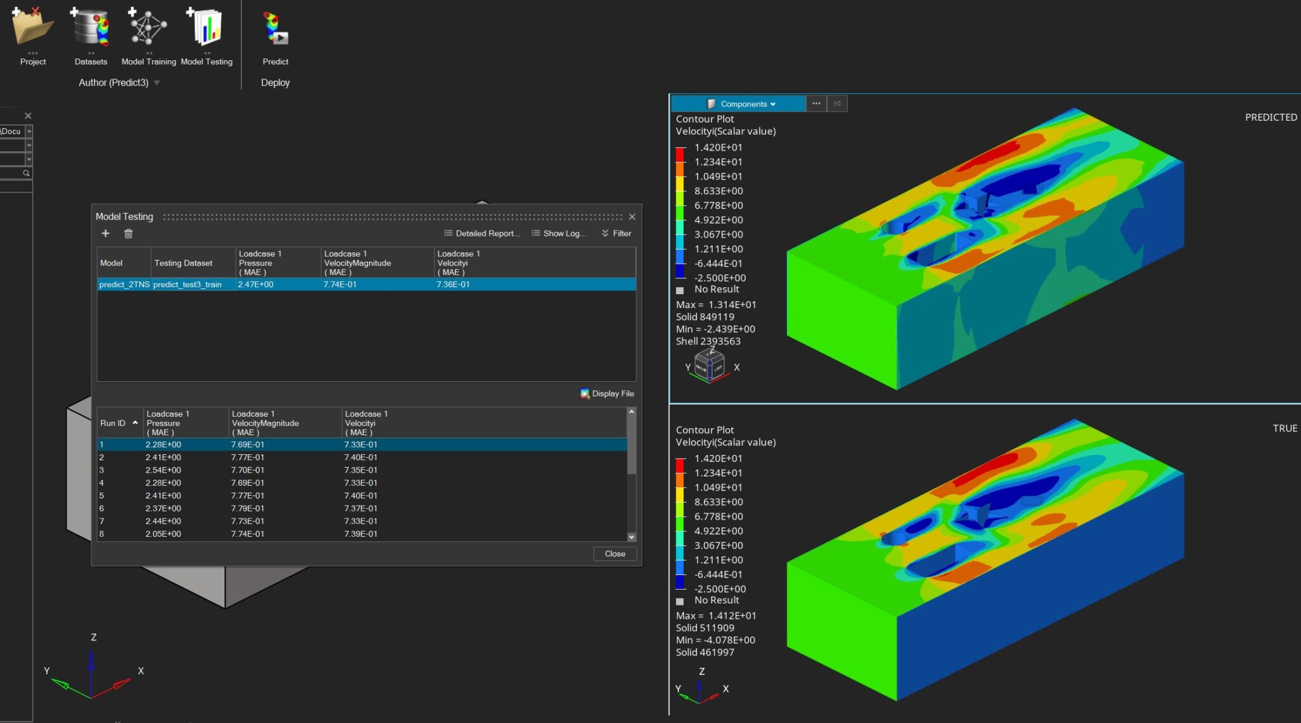The image size is (1301, 723).
Task: Click the Close button in dialog
Action: [x=615, y=554]
